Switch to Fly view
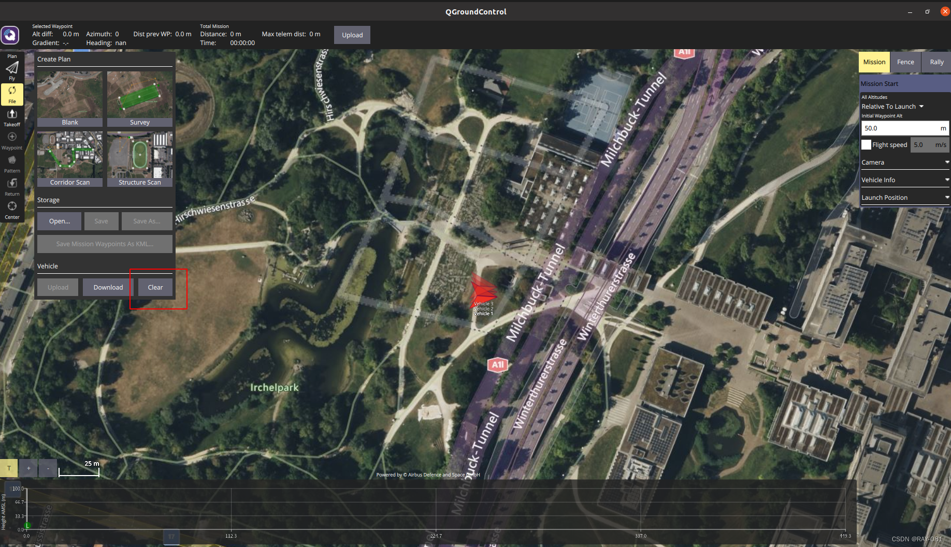951x547 pixels. [x=12, y=71]
